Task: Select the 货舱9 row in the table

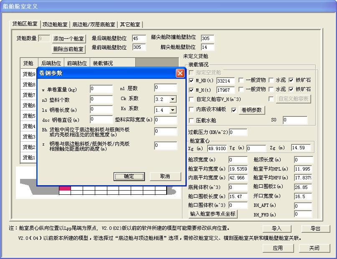Action: click(29, 74)
